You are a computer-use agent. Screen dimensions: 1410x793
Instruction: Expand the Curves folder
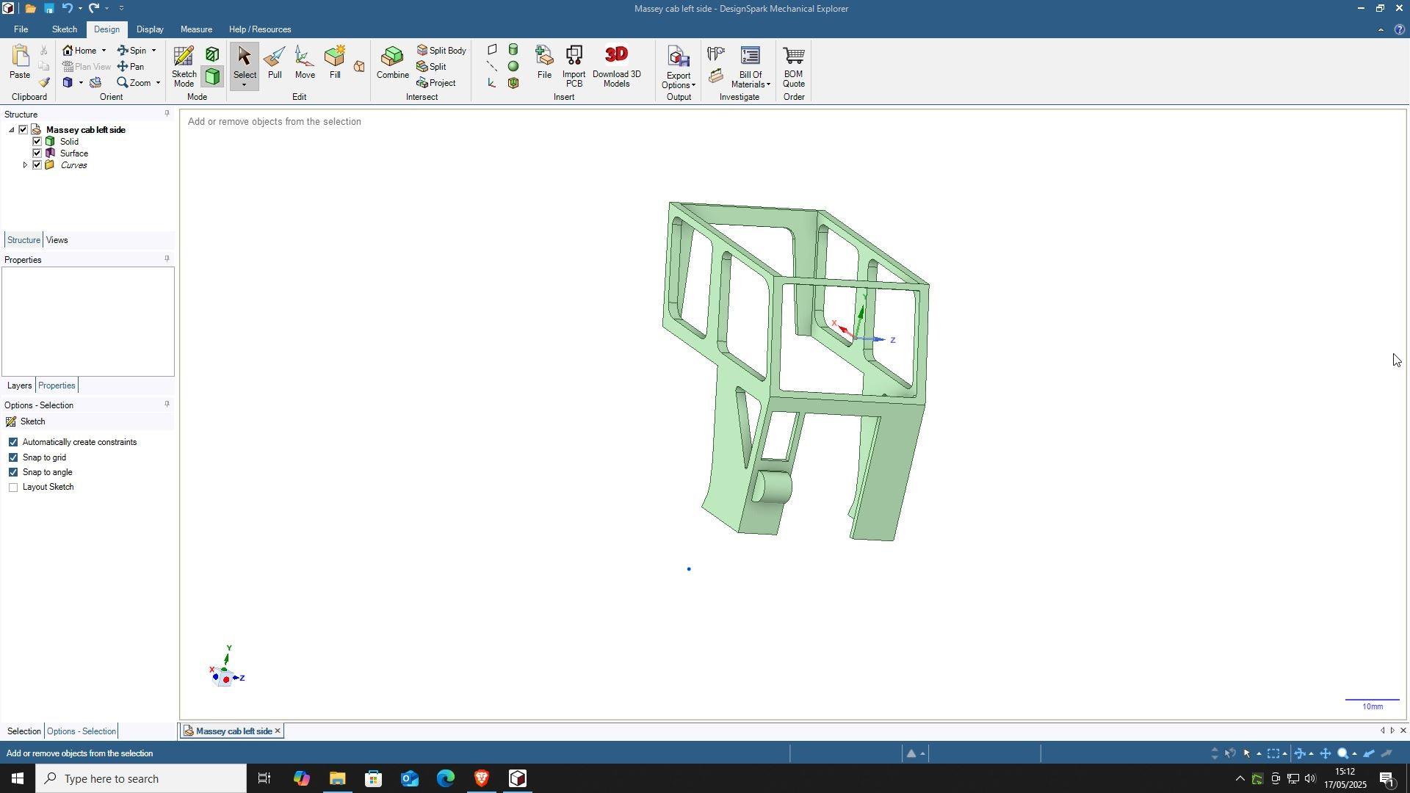coord(25,165)
